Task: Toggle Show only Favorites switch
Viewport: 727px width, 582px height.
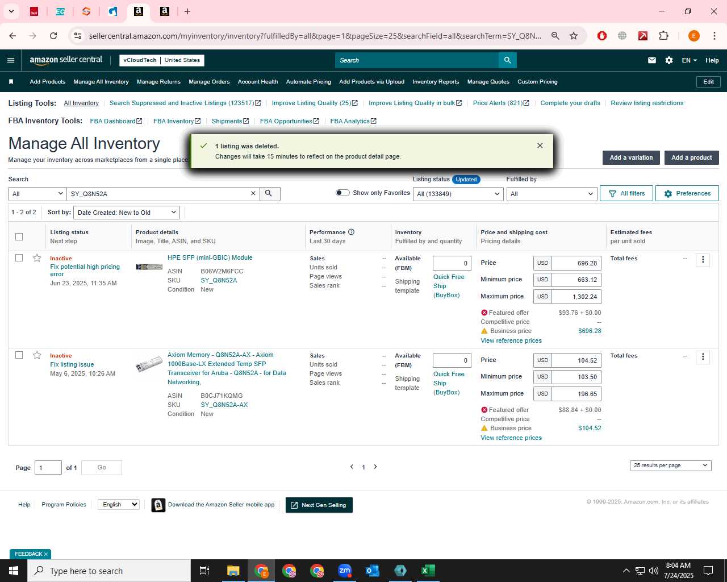Action: [x=342, y=193]
